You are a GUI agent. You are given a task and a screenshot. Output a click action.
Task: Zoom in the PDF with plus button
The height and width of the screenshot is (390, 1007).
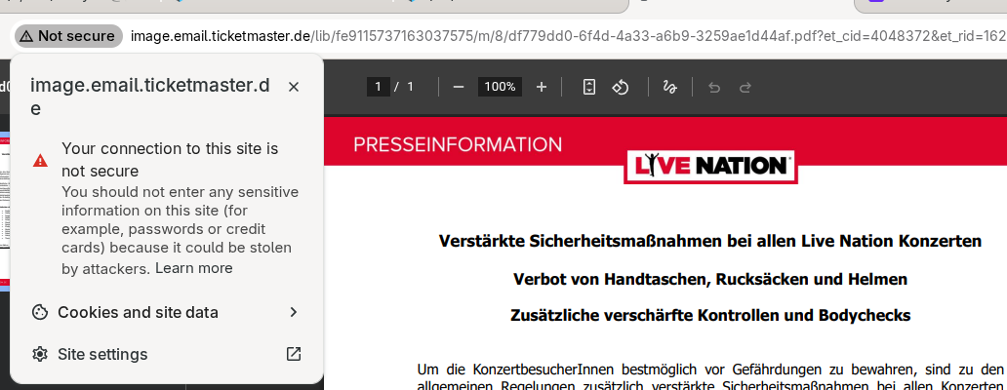coord(542,87)
